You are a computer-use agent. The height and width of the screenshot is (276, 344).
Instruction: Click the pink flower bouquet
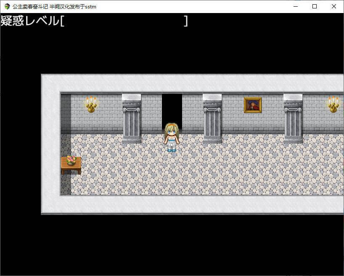71,160
